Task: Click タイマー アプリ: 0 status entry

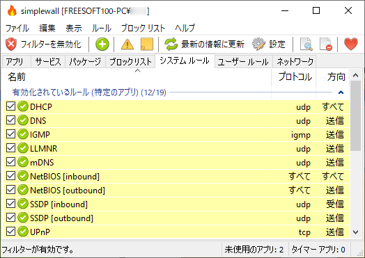Action: (x=318, y=250)
